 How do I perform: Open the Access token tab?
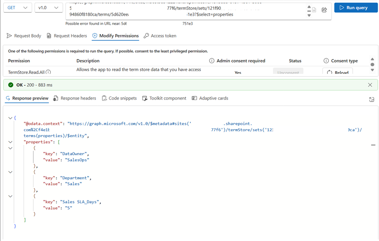[160, 36]
